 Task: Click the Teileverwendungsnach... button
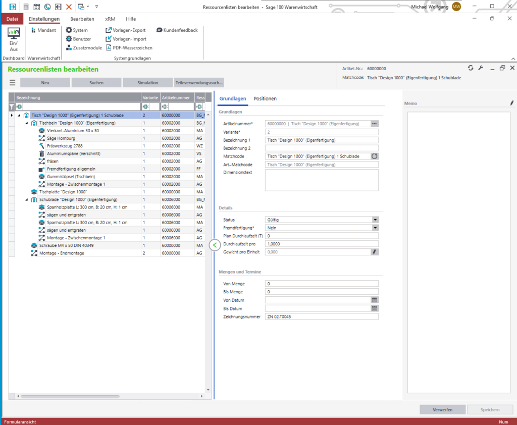(199, 83)
